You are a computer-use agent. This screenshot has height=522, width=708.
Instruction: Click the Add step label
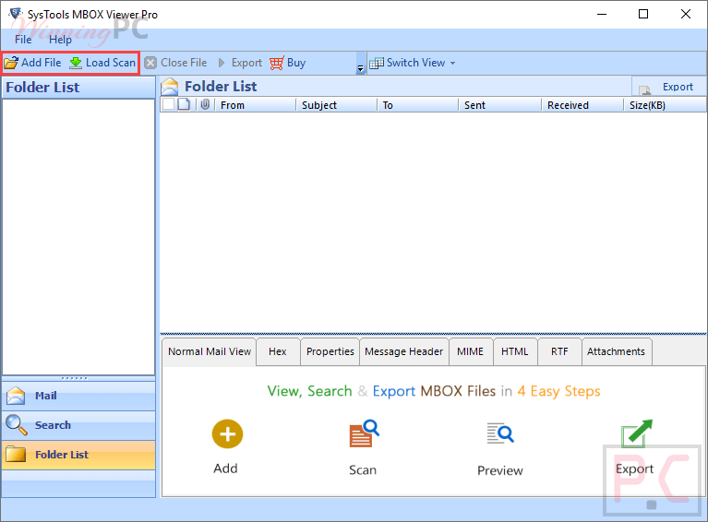[x=226, y=469]
